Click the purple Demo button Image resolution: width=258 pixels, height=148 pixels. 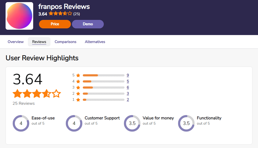pos(88,24)
